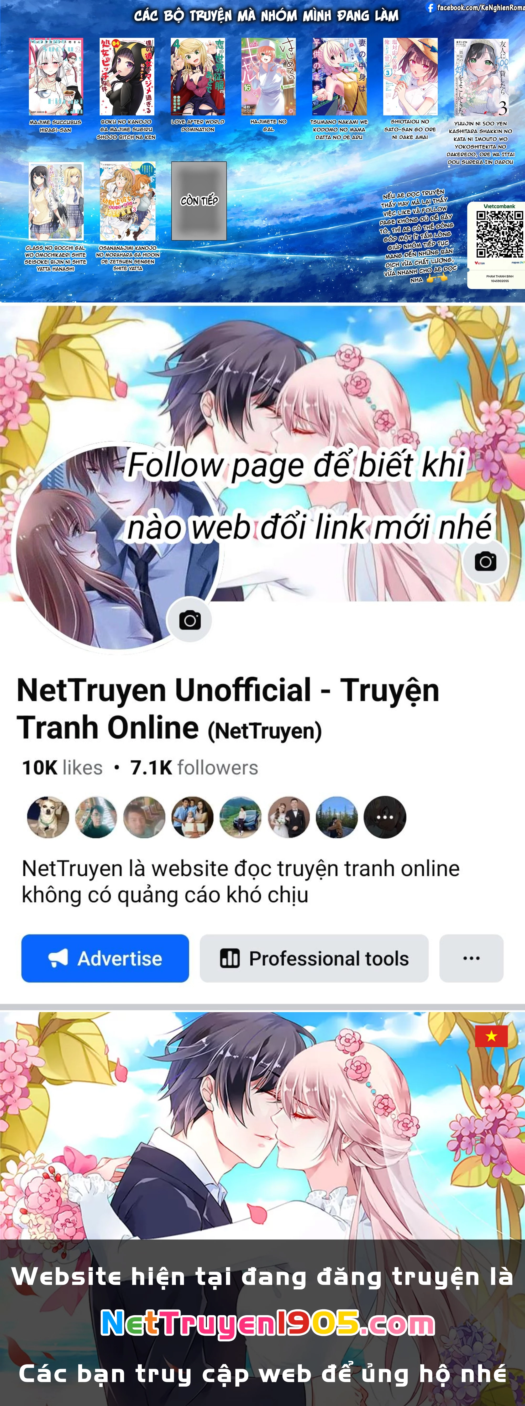Click the profile picture camera icon

(x=189, y=620)
